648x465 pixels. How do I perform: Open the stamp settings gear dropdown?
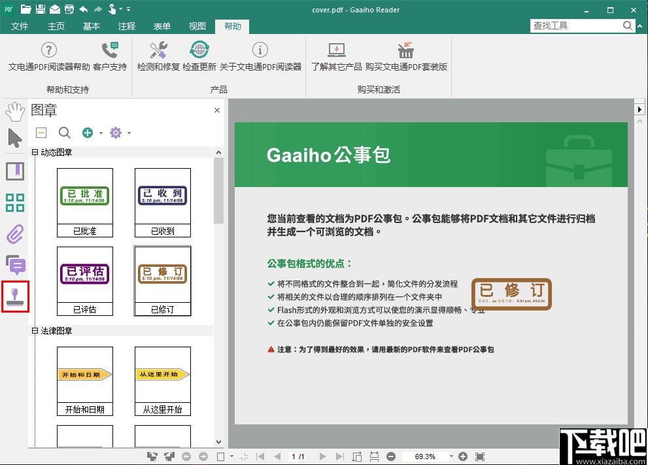129,133
